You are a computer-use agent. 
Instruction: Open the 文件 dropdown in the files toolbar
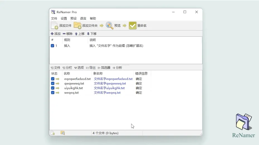[x=55, y=68]
